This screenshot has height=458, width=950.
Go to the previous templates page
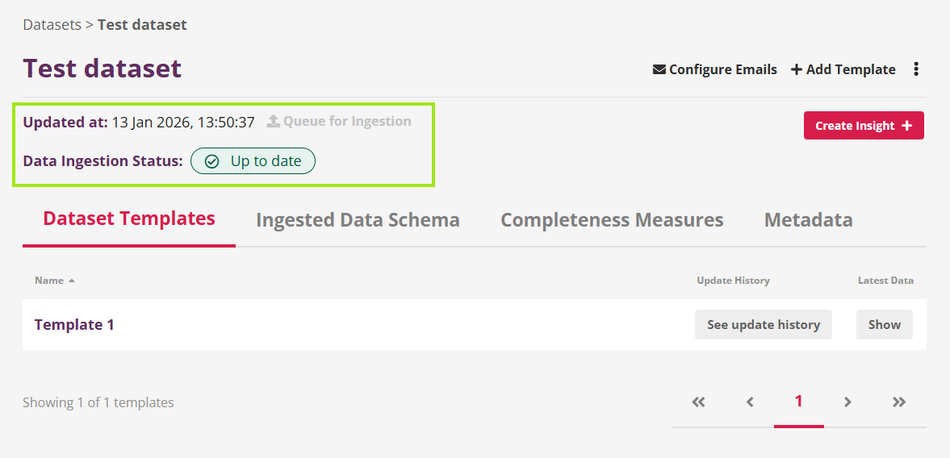(750, 402)
